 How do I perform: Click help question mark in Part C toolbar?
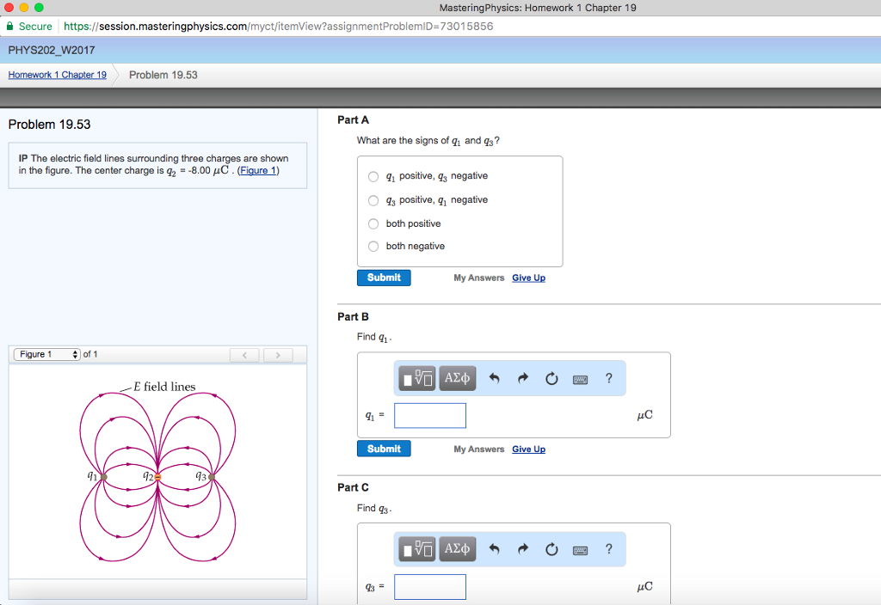(x=609, y=549)
